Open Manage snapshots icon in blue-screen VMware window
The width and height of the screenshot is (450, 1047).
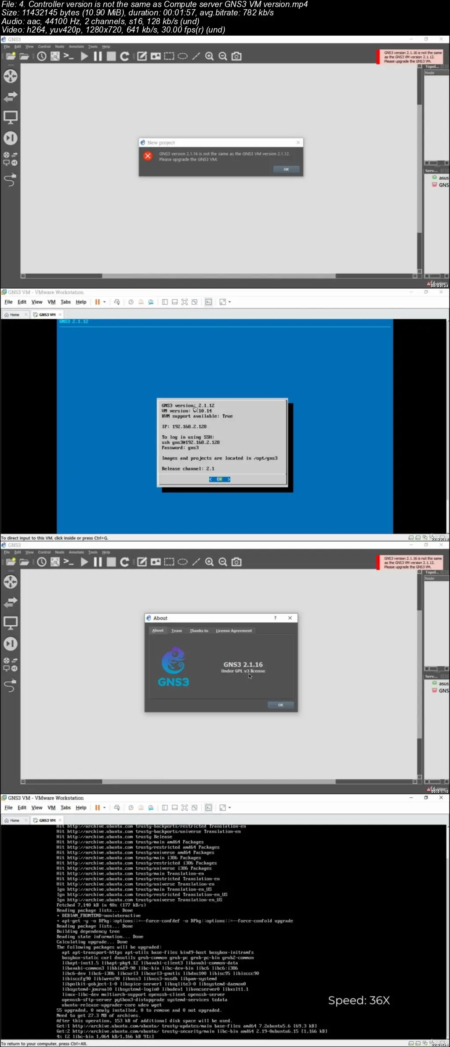tap(151, 302)
